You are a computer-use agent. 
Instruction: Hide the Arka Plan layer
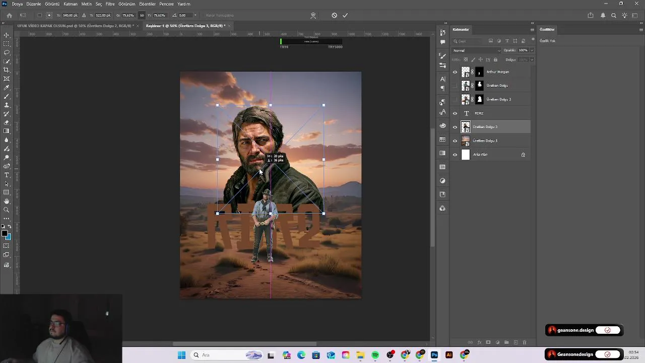[455, 155]
